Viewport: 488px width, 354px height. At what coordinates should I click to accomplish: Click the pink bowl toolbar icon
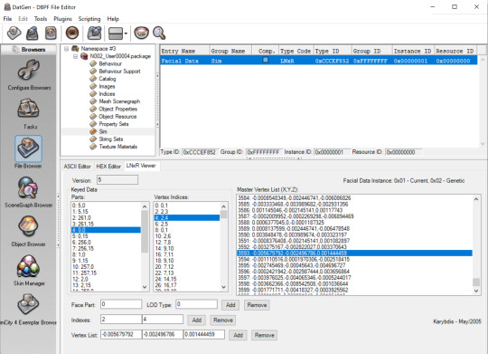pyautogui.click(x=141, y=33)
